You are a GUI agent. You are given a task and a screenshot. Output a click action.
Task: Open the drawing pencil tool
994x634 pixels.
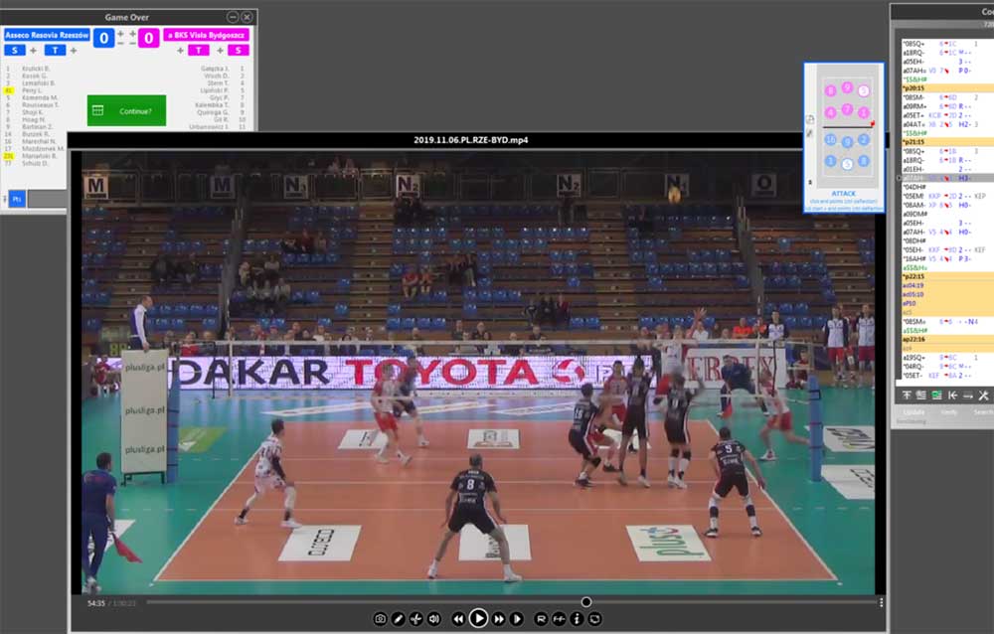(398, 618)
